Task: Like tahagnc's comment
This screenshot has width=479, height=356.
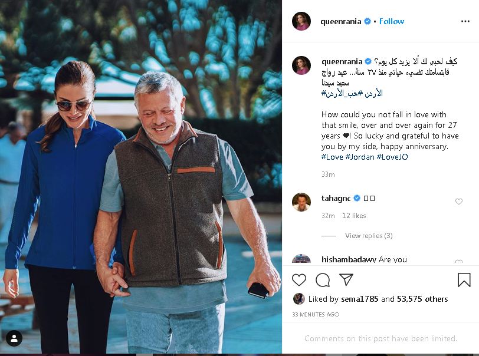Action: [459, 202]
